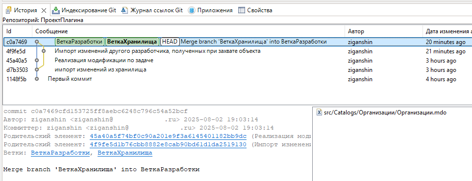Click author ziganshin in the 4f9fe5d row
The image size is (472, 181).
(x=360, y=51)
